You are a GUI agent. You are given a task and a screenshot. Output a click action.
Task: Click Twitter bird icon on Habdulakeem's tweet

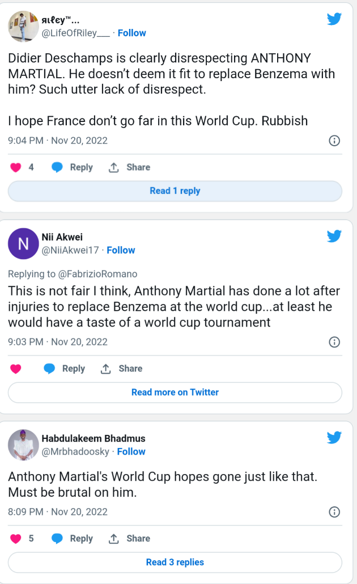click(334, 438)
